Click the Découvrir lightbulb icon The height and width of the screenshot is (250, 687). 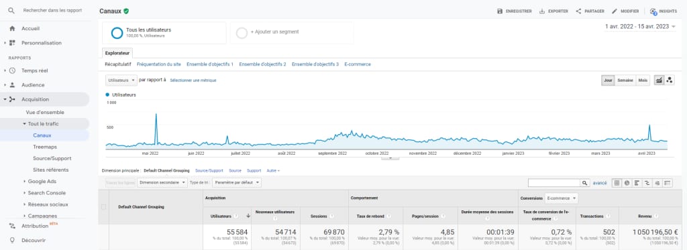pos(12,240)
